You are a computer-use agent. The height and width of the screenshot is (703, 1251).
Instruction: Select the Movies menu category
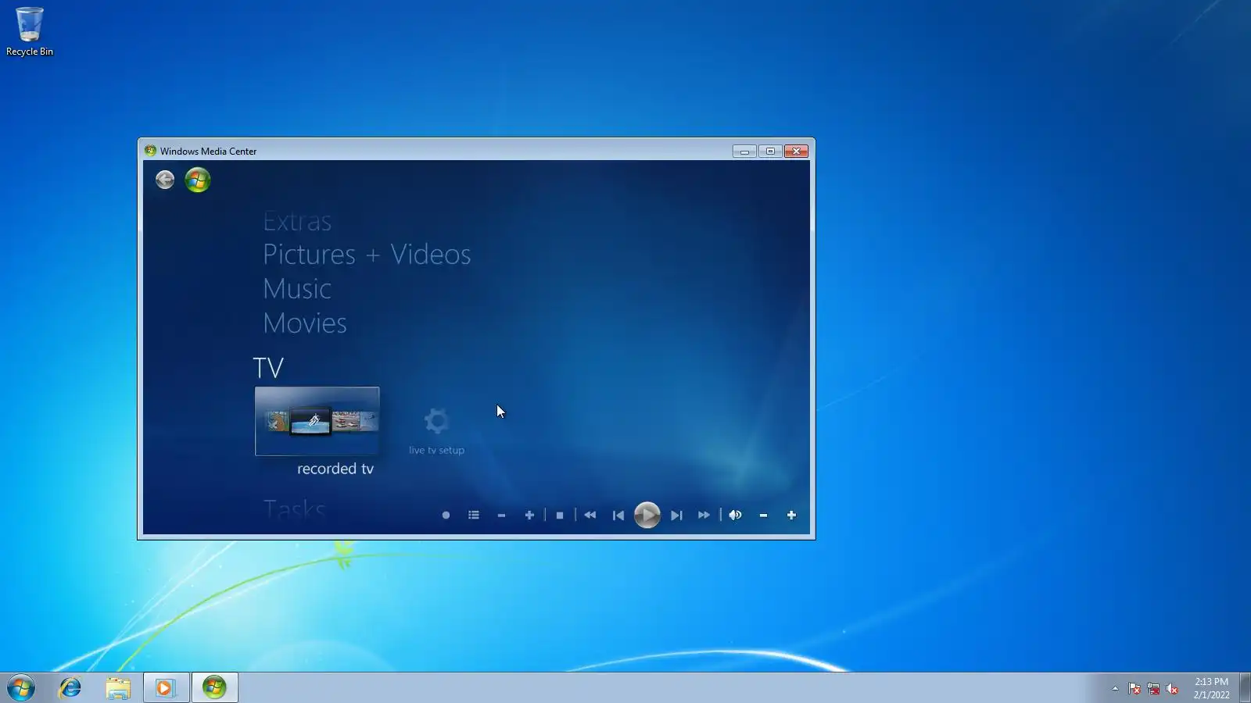[305, 323]
